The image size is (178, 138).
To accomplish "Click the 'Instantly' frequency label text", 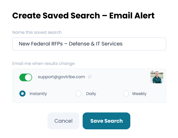I will click(x=38, y=94).
